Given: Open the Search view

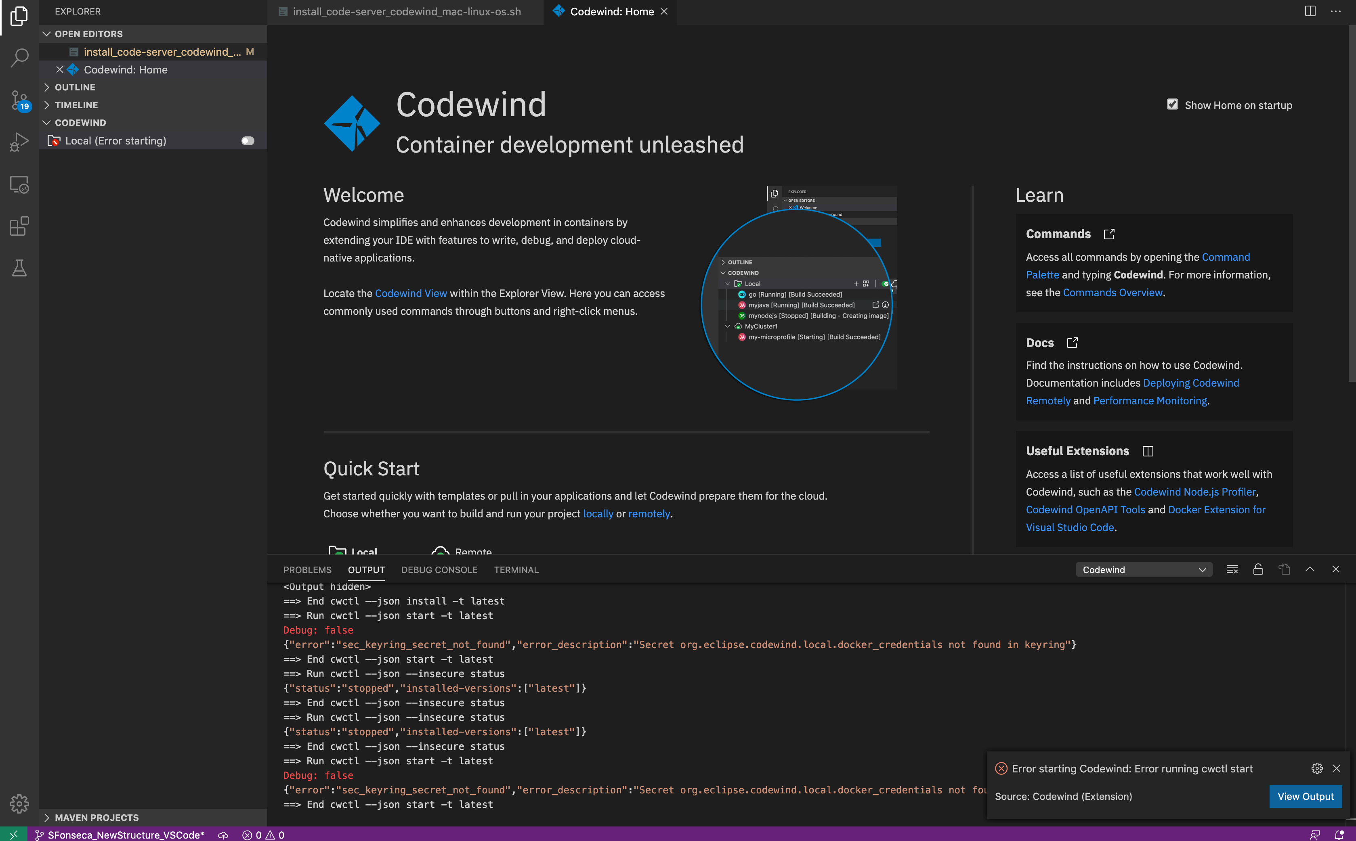Looking at the screenshot, I should pyautogui.click(x=18, y=57).
